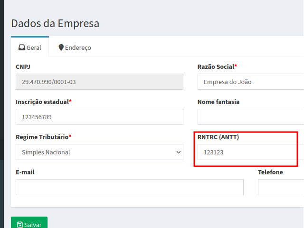Click the Razão Social label
The image size is (304, 228).
tap(216, 67)
